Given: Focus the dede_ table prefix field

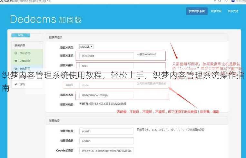Looking at the screenshot, I should pos(106,85).
